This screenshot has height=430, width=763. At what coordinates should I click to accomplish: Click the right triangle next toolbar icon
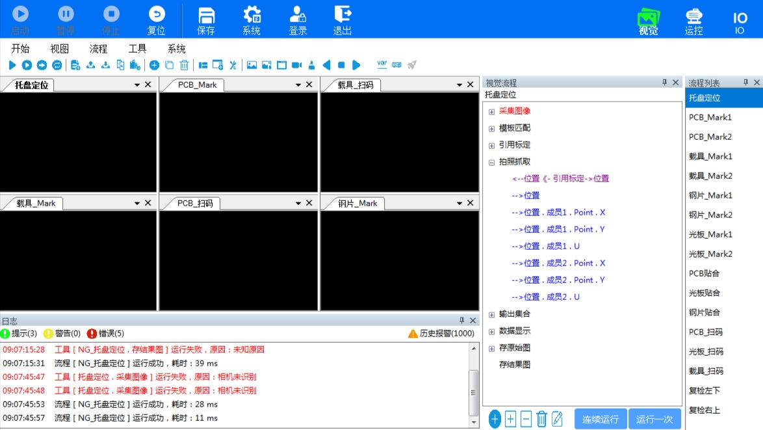pos(356,65)
